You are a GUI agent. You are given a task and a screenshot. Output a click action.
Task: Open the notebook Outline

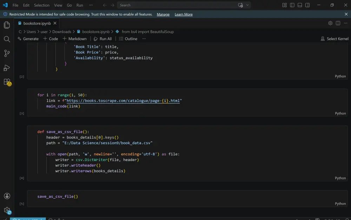click(x=128, y=39)
